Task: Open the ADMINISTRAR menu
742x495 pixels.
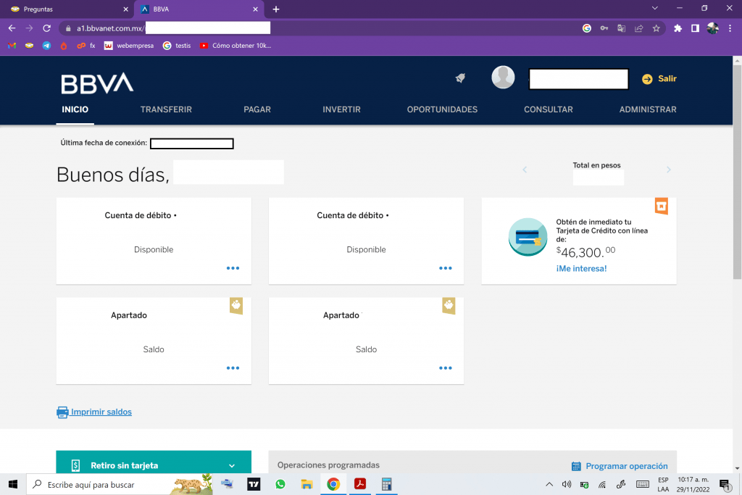Action: (x=648, y=109)
